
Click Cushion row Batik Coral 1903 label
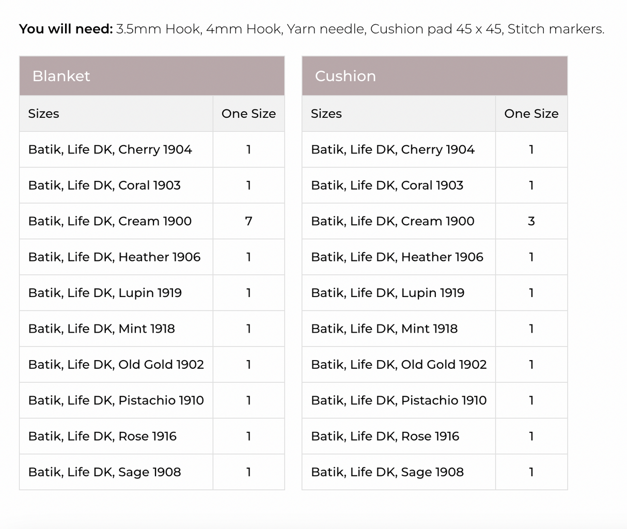coord(387,185)
